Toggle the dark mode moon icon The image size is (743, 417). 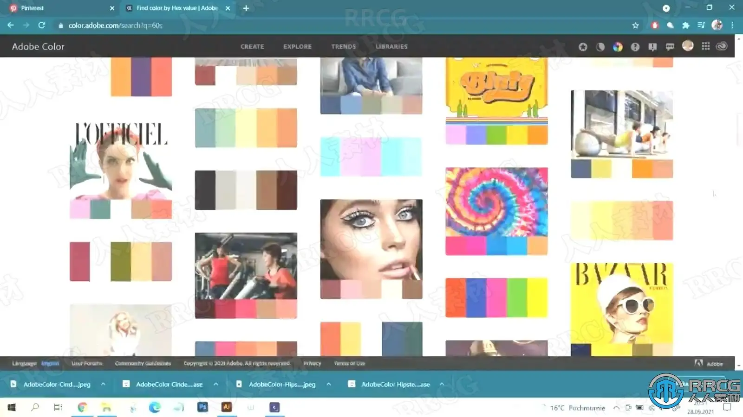600,47
